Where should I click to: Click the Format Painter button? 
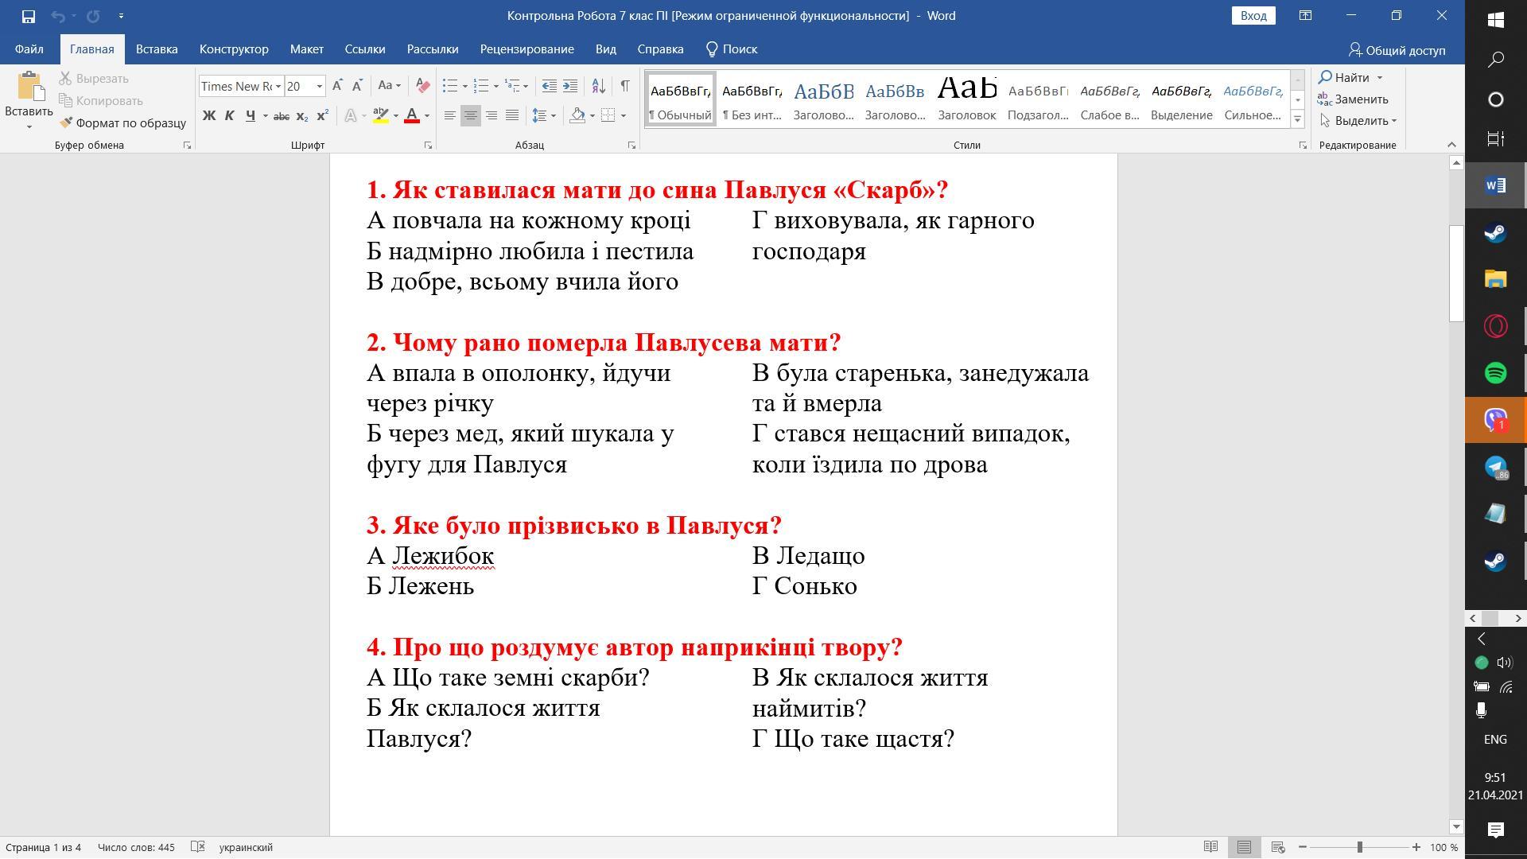(x=122, y=123)
